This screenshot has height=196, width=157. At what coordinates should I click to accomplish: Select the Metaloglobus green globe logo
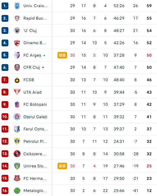(x=17, y=191)
